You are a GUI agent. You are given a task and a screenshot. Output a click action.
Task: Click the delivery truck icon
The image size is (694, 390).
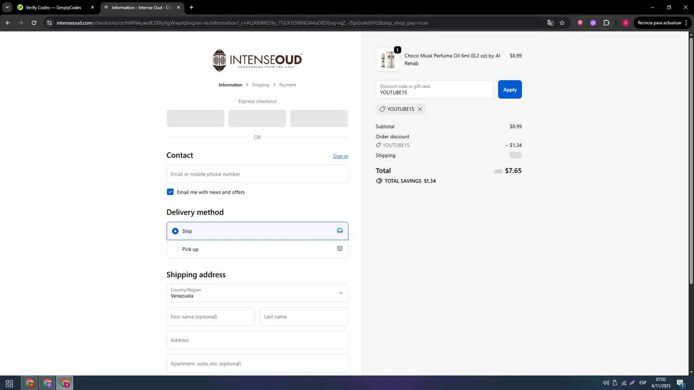click(x=340, y=231)
